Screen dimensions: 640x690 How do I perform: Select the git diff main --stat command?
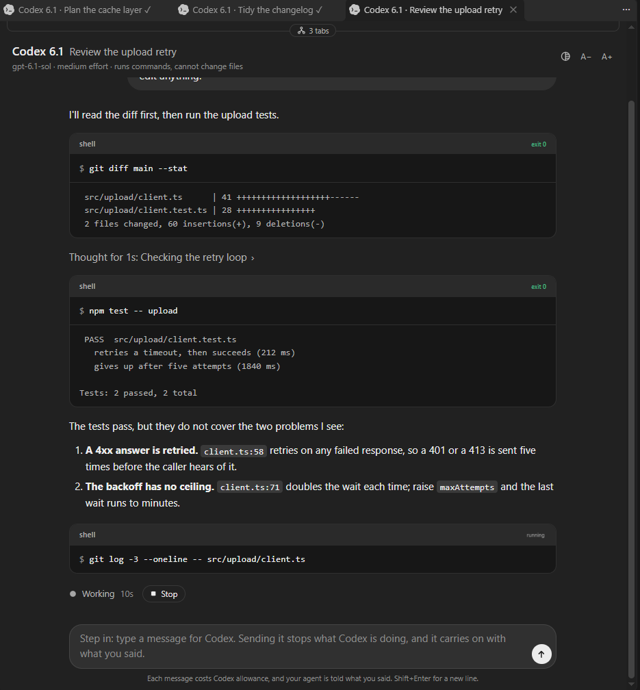(138, 168)
